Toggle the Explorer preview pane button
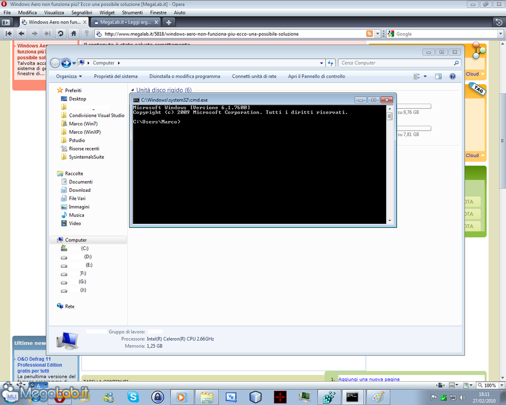506x405 pixels. pos(438,76)
